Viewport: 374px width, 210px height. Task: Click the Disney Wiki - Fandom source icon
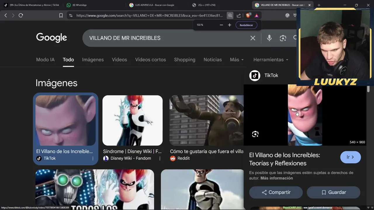[x=106, y=158]
